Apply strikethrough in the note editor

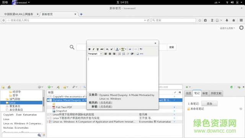click(x=102, y=49)
